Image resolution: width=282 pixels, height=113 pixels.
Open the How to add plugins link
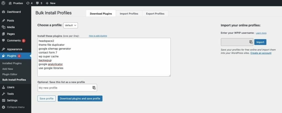coord(98,36)
